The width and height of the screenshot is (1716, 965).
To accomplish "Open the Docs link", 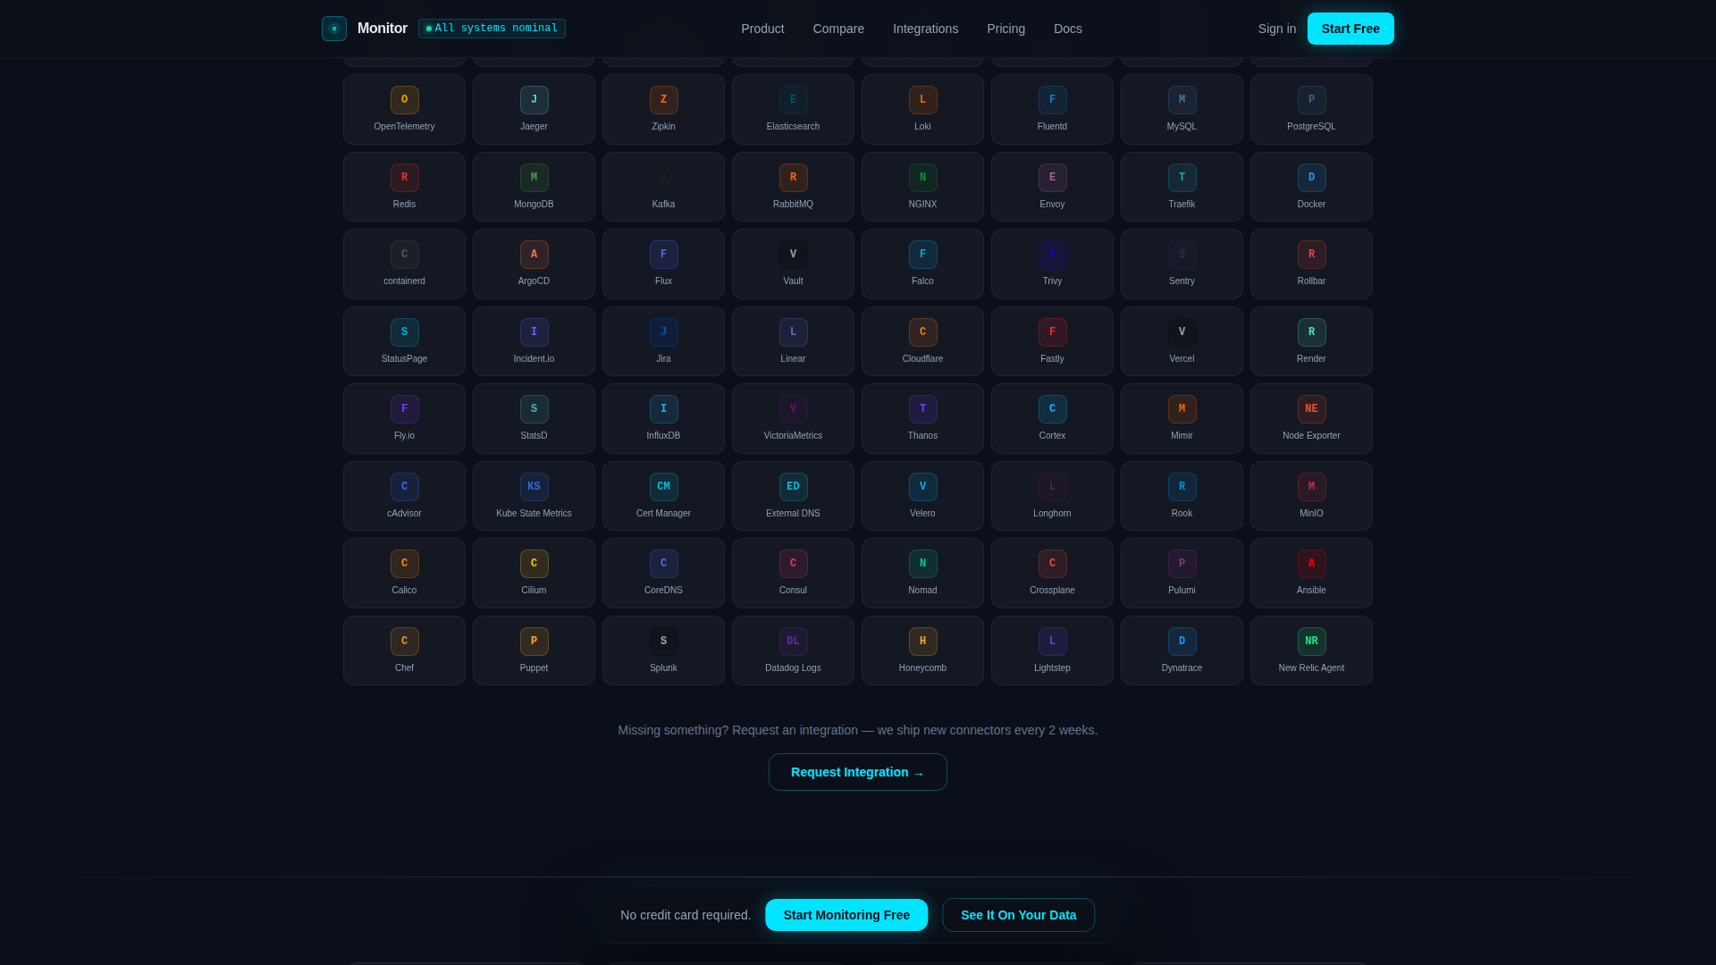I will pos(1067,29).
